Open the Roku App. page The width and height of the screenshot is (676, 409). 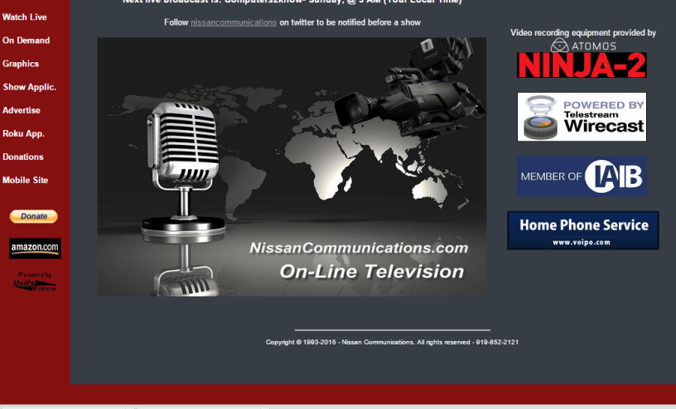[24, 133]
